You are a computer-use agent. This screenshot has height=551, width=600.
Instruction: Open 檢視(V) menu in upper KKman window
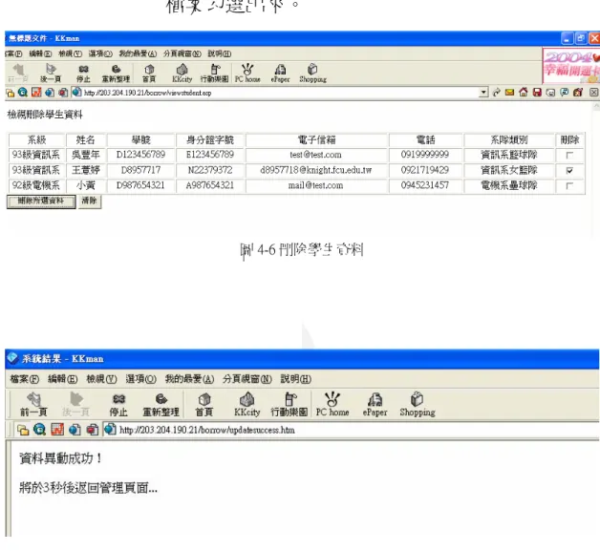coord(70,53)
